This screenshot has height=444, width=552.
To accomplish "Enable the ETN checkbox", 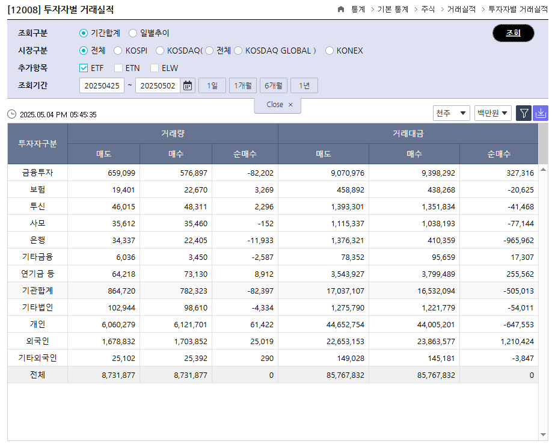I will pos(118,68).
